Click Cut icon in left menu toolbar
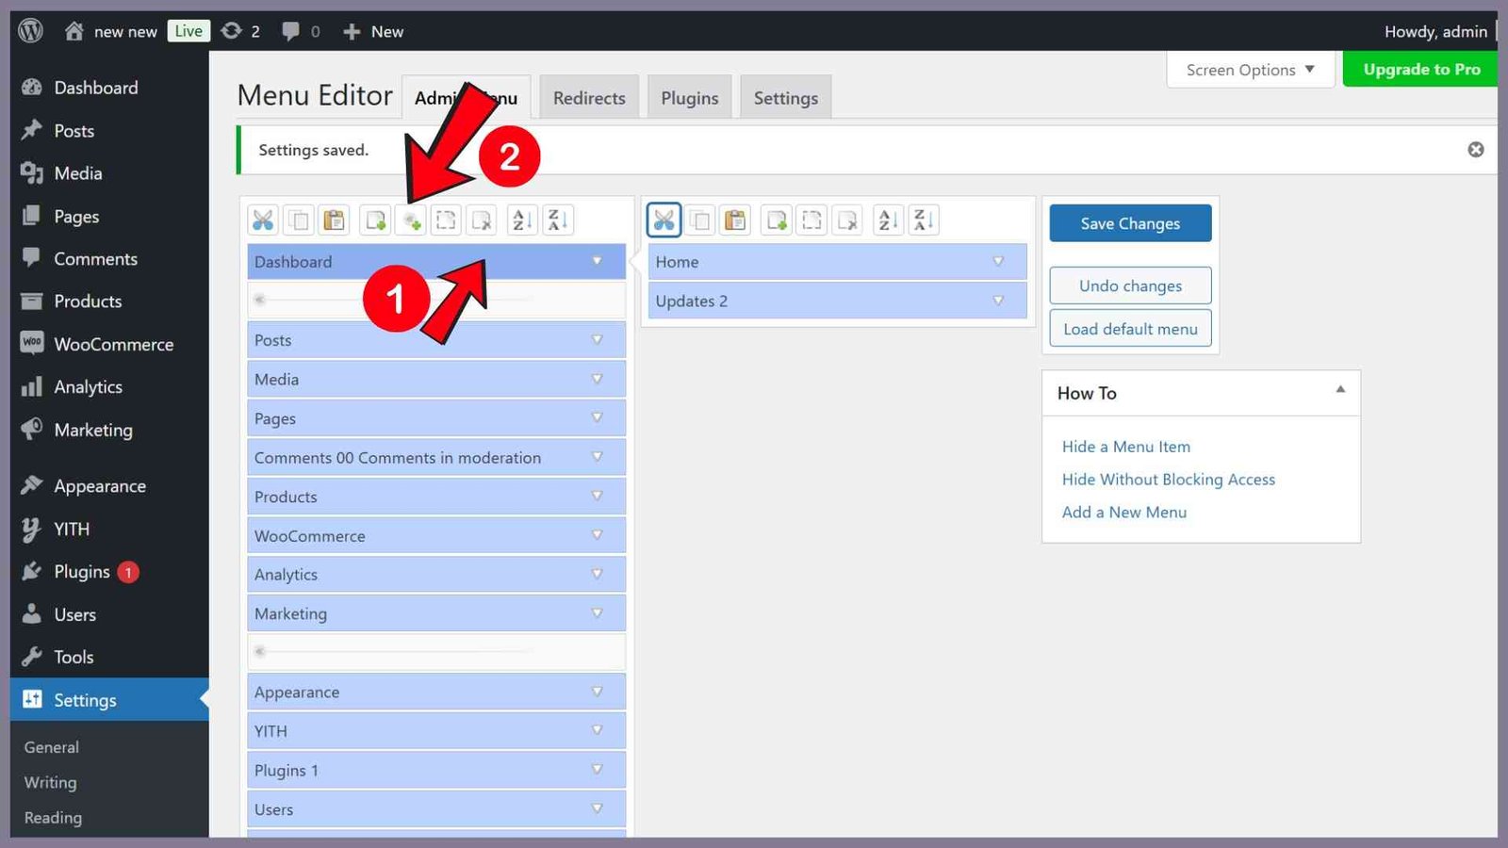 coord(263,220)
